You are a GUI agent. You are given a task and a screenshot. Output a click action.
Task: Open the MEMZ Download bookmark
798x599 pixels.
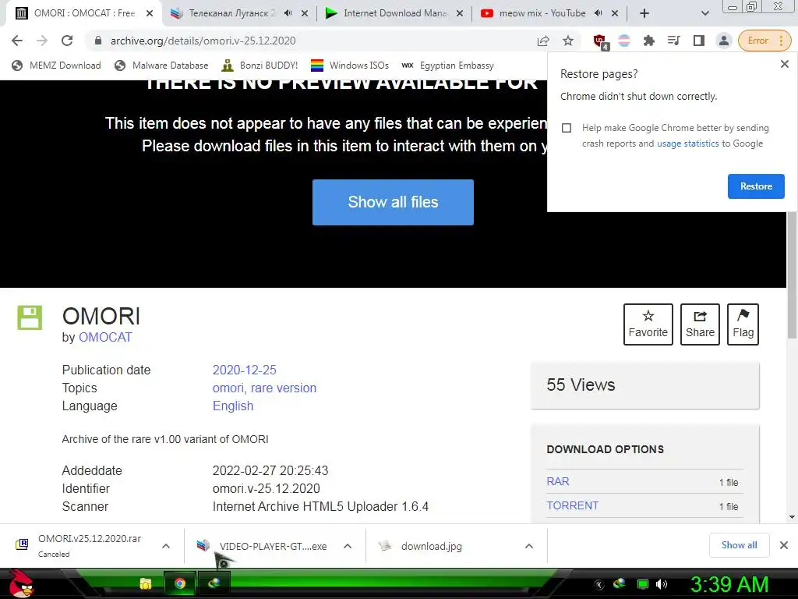click(56, 66)
